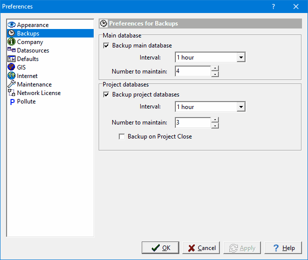Click the Company info icon

coord(12,41)
